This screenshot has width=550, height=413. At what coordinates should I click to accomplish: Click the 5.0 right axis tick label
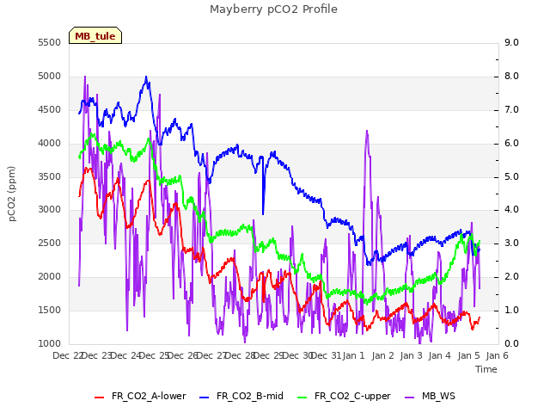[511, 176]
